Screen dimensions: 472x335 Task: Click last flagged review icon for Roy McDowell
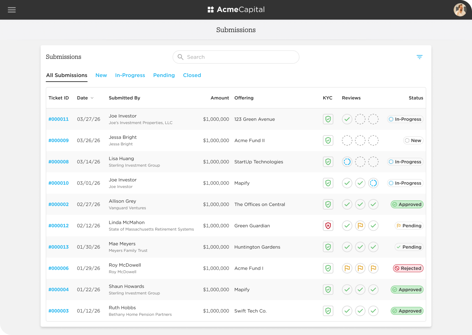point(373,268)
